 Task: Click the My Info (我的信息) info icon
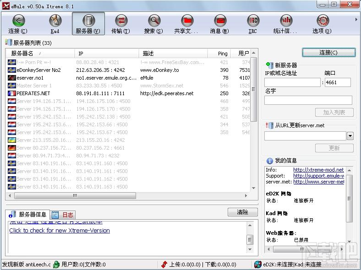pyautogui.click(x=269, y=161)
